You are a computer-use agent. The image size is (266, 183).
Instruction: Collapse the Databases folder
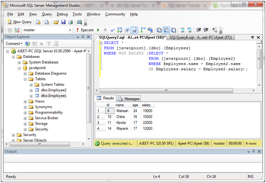(14, 57)
